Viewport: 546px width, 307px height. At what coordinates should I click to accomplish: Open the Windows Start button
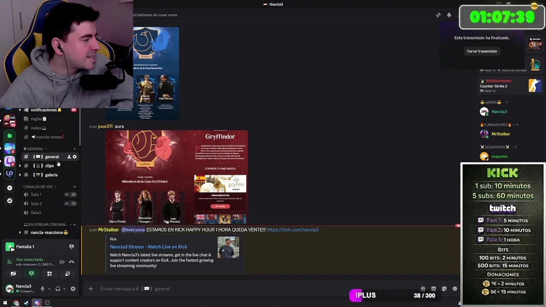click(5, 303)
